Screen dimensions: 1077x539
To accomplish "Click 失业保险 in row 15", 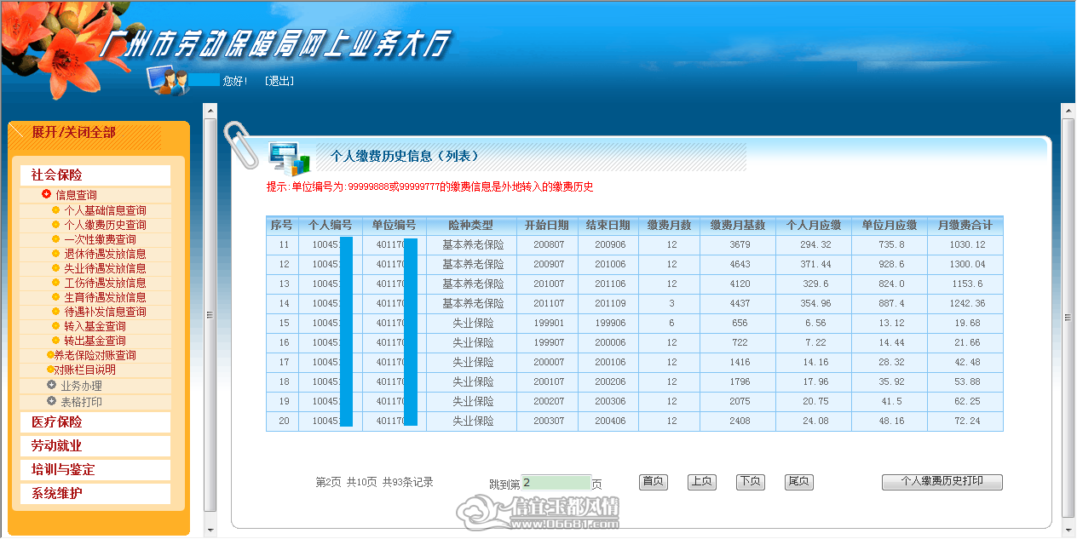I will pyautogui.click(x=473, y=324).
